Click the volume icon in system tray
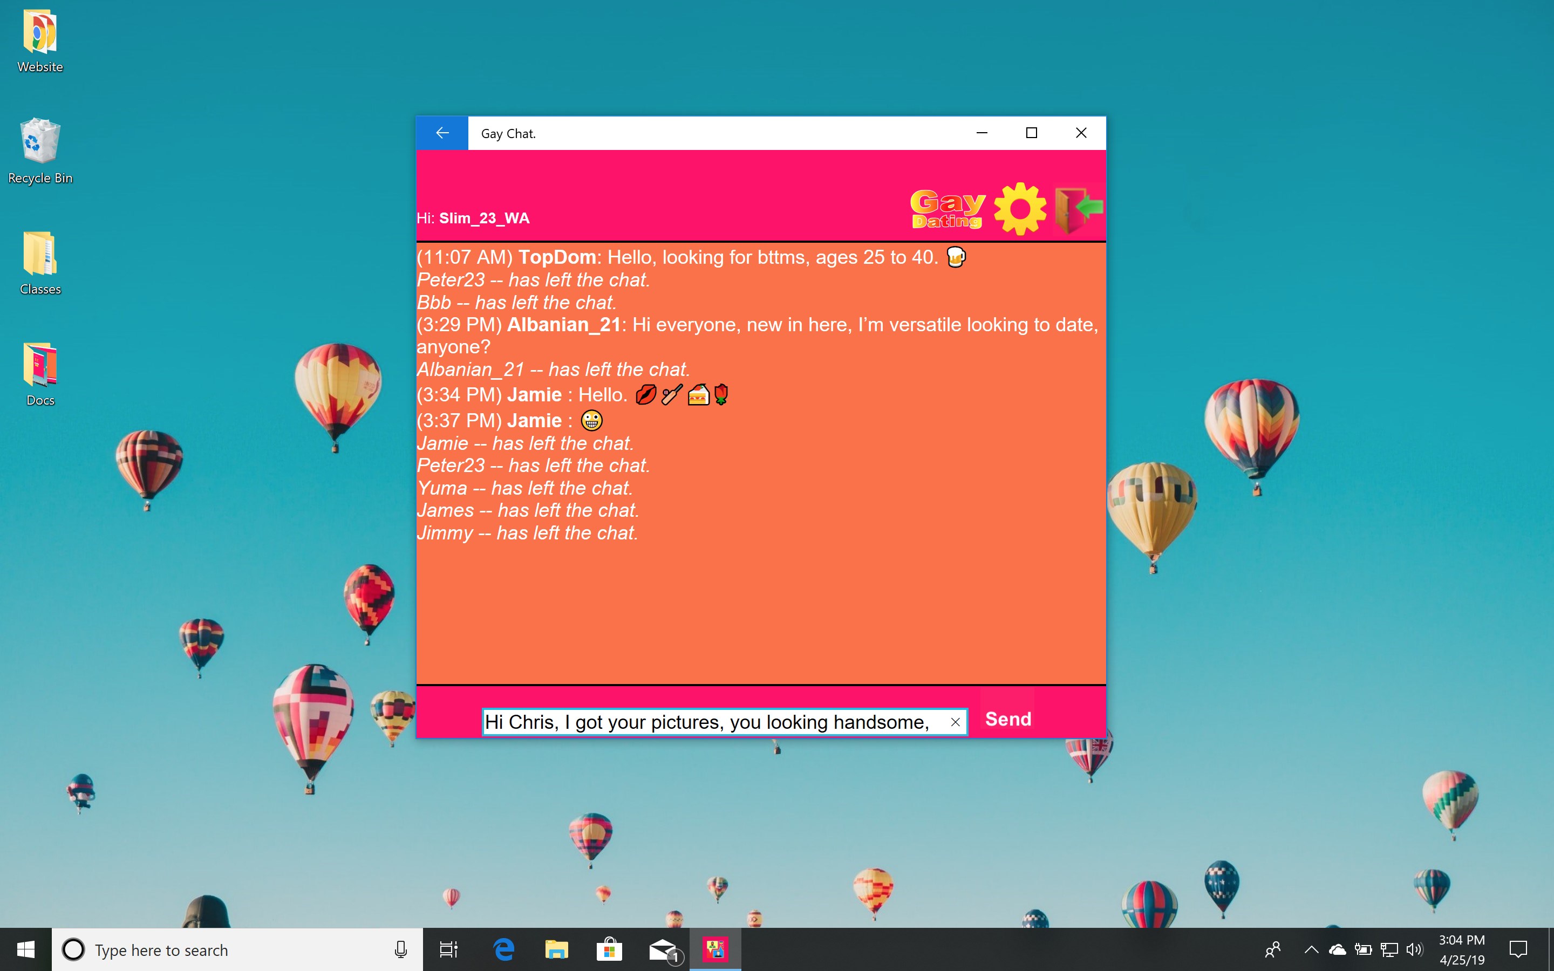1554x971 pixels. (1414, 949)
